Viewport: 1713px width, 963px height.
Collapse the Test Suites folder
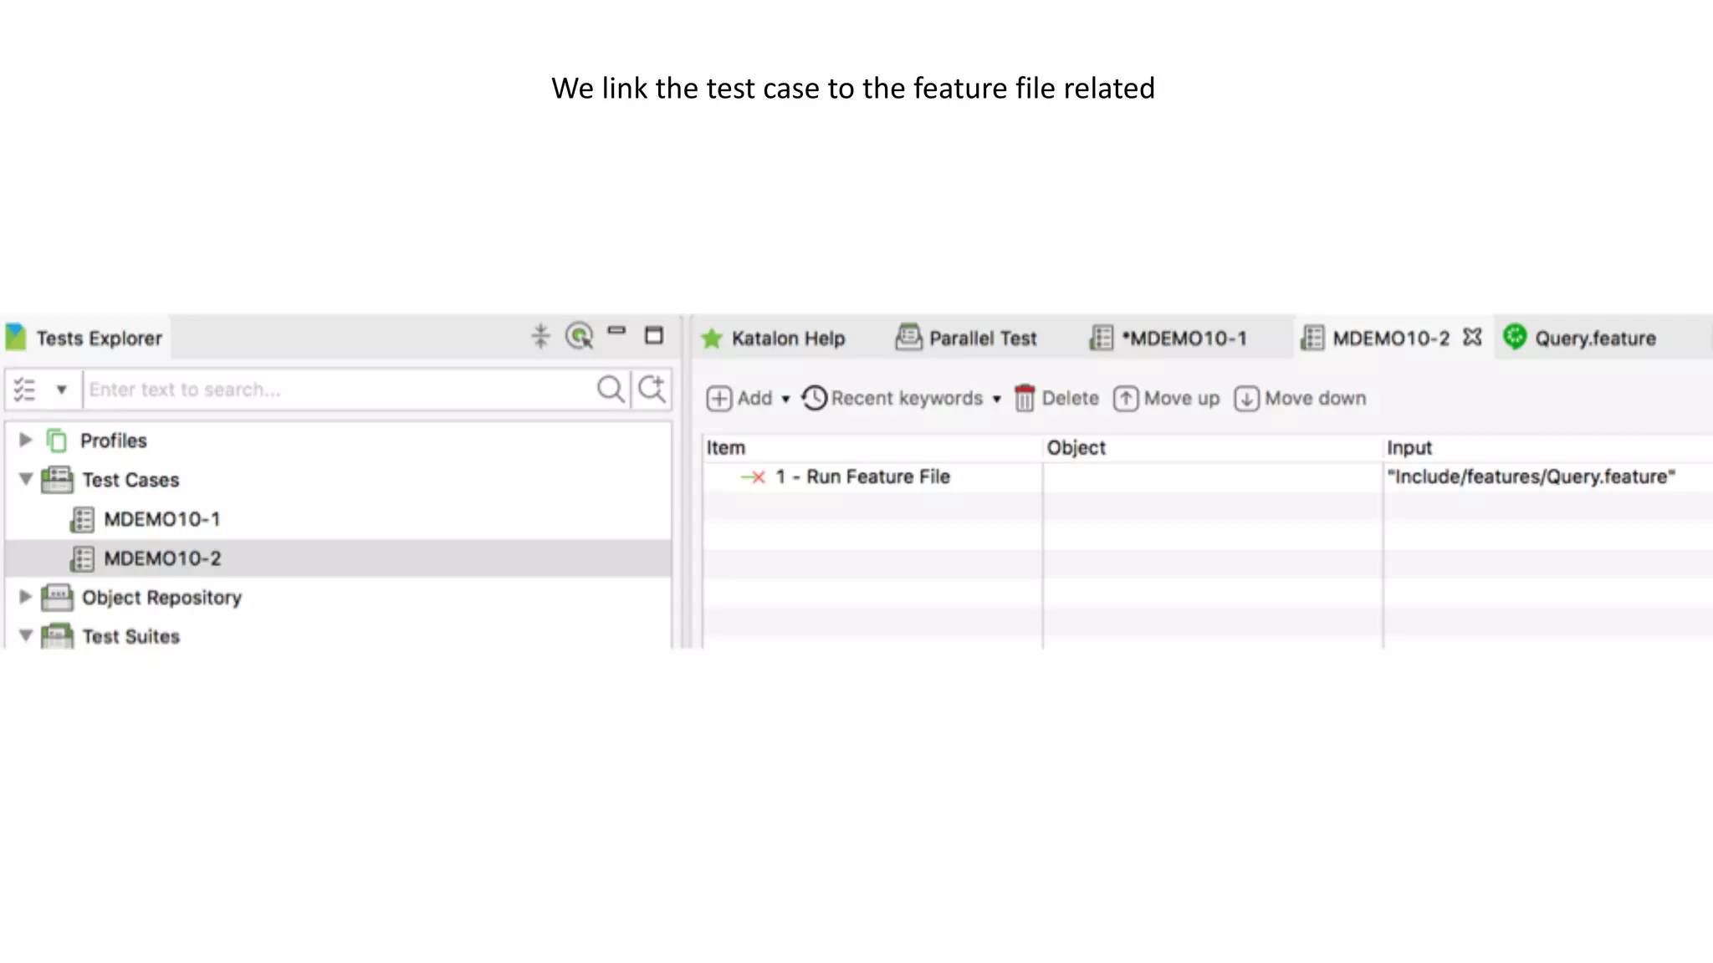(25, 636)
